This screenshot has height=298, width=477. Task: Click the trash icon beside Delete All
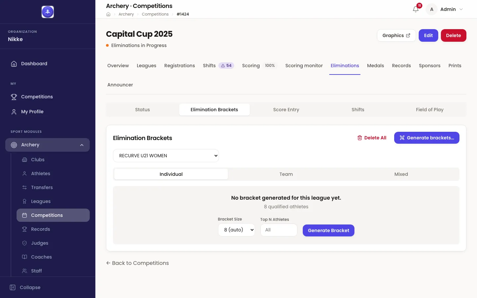coord(360,138)
